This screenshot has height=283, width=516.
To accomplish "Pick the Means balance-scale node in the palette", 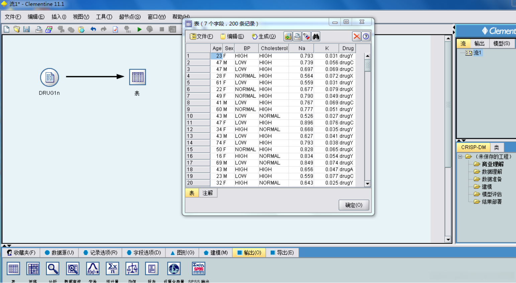I will (132, 269).
